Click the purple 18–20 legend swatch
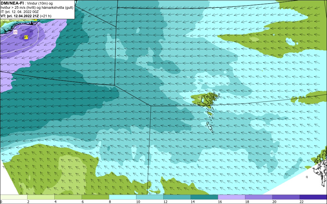The height and width of the screenshot is (204, 327). click(259, 197)
